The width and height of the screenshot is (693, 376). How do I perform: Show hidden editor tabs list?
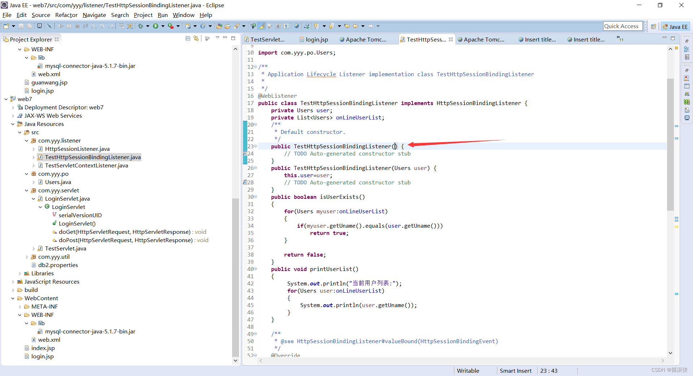tap(620, 39)
